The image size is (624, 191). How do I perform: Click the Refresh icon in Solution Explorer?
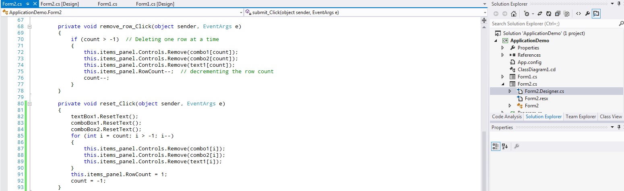coord(550,14)
